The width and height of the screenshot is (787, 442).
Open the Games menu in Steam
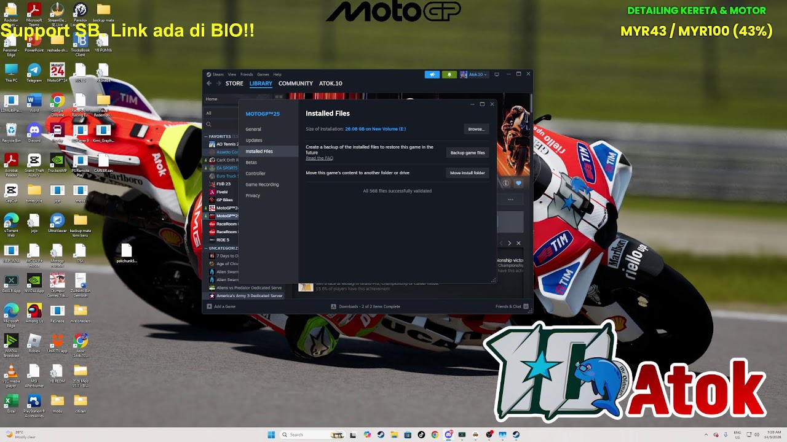tap(263, 74)
